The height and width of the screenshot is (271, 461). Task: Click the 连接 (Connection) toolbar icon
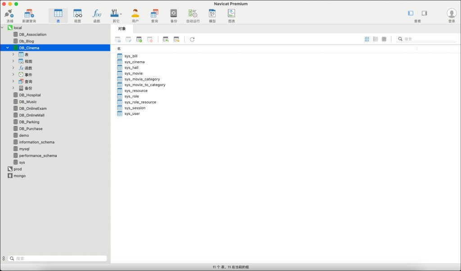9,15
